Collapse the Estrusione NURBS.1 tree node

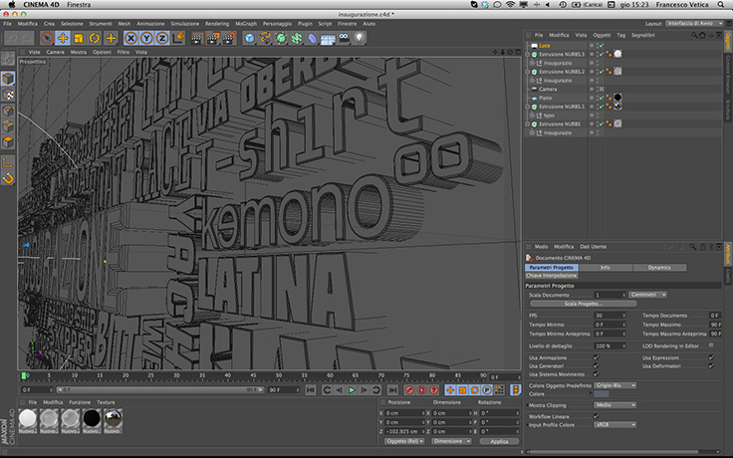528,107
